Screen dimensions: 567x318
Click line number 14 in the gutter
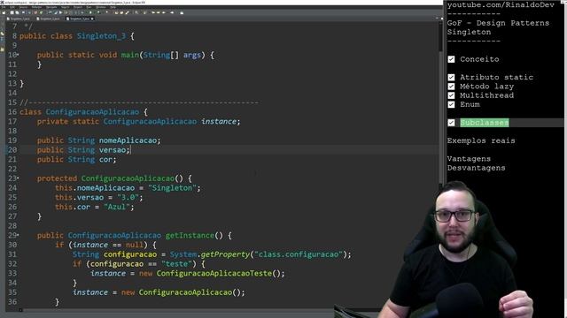pos(12,93)
